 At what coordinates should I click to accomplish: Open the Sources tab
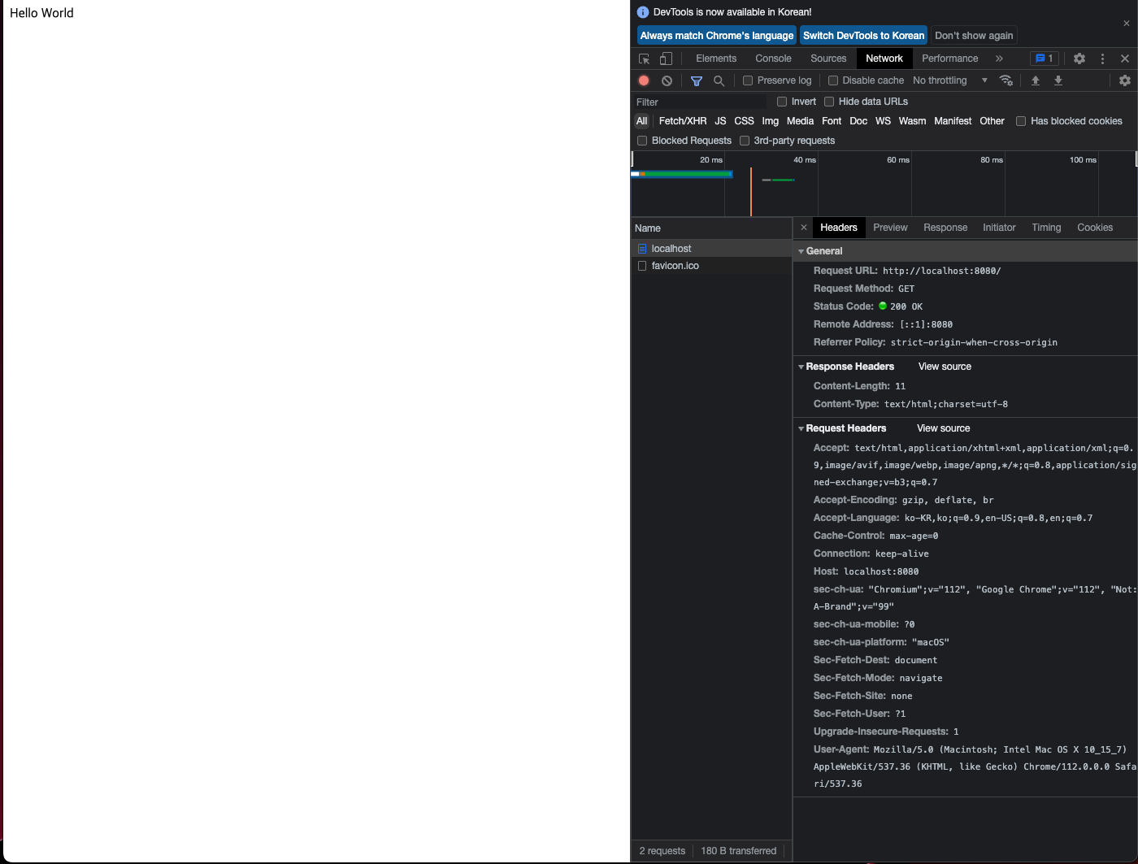pyautogui.click(x=828, y=59)
